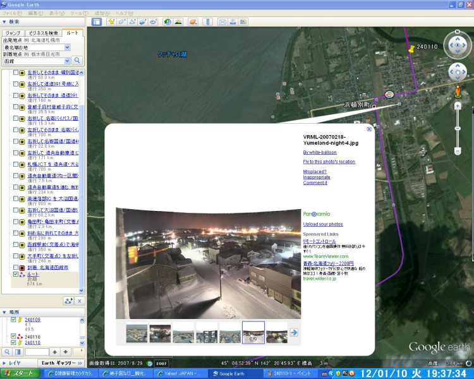Uncheck the 240110 pushpin placemark checkbox
Screen dimensions: 474x379
coord(13,342)
